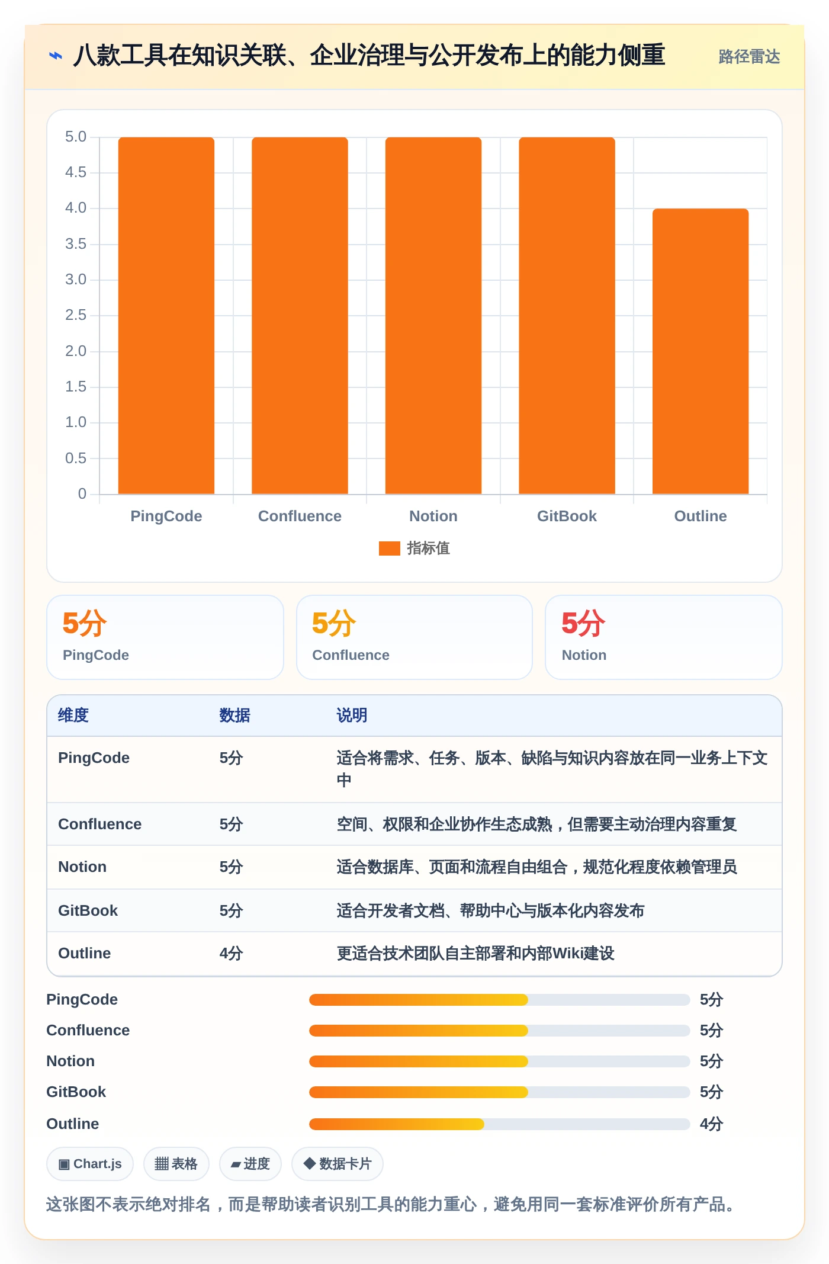
Task: Click the Notion bar in the chart
Action: 433,316
